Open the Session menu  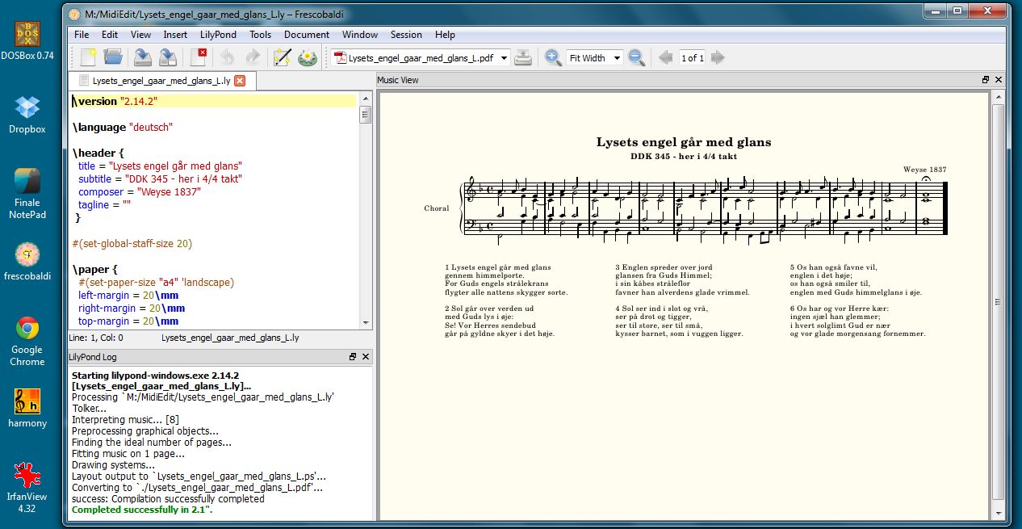[406, 35]
